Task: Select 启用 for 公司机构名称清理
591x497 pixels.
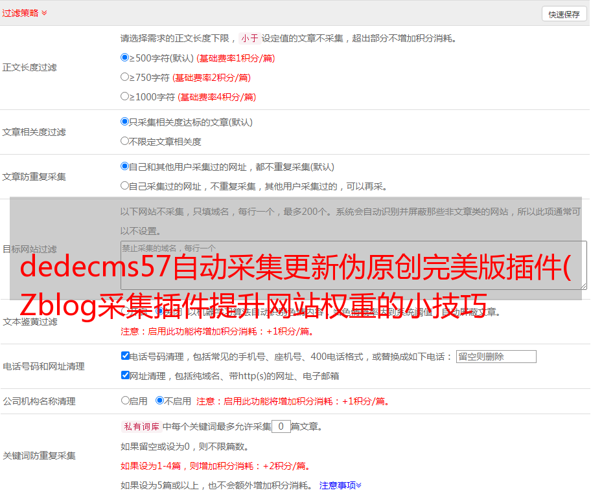Action: tap(125, 401)
